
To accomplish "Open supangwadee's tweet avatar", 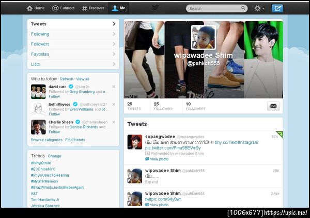I will [135, 142].
